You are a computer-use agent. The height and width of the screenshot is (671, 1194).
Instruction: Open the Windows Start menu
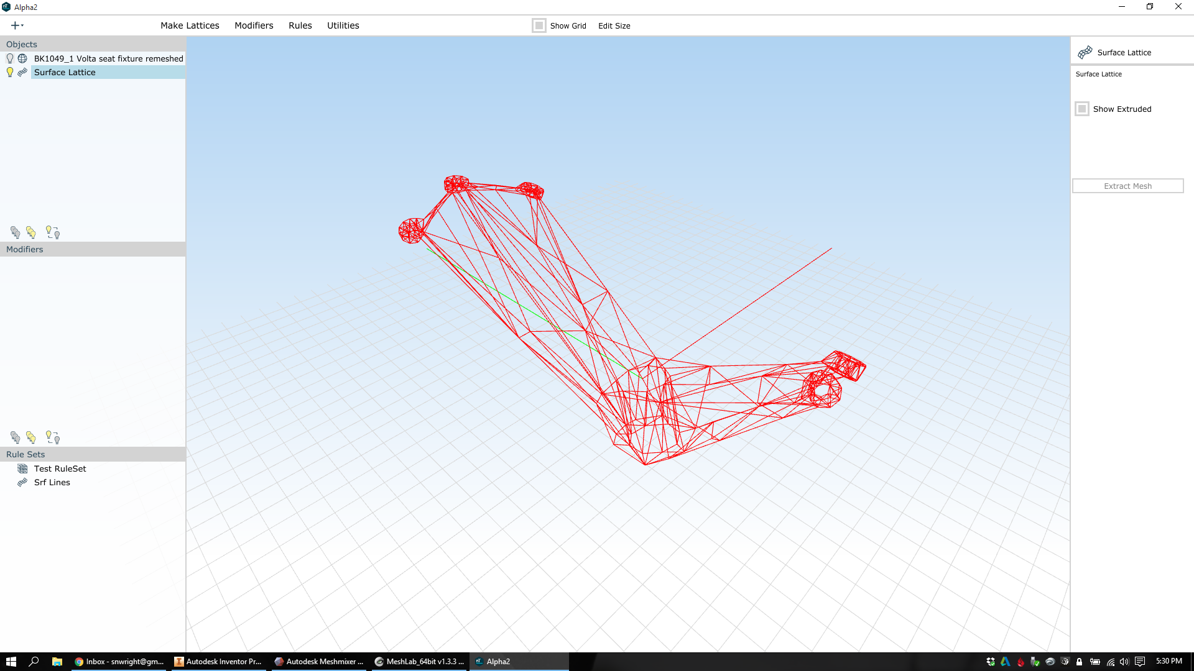(11, 662)
